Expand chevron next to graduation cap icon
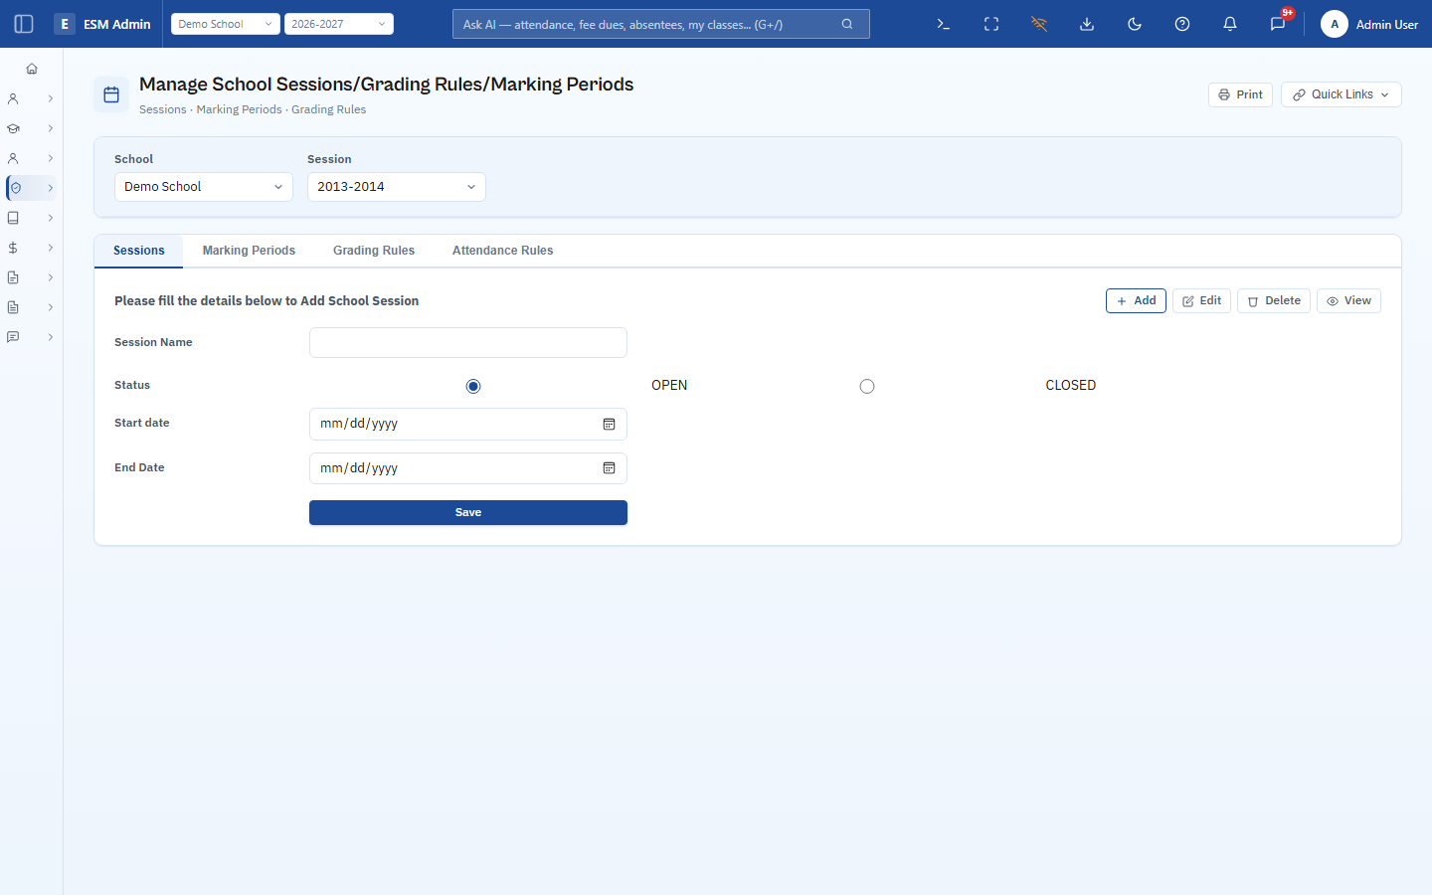The image size is (1432, 895). tap(50, 128)
